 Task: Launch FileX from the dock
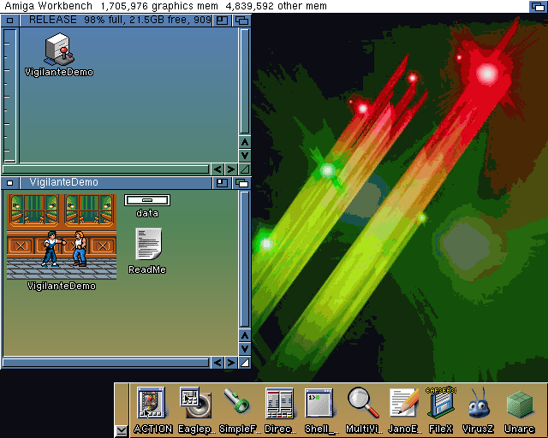[x=441, y=403]
